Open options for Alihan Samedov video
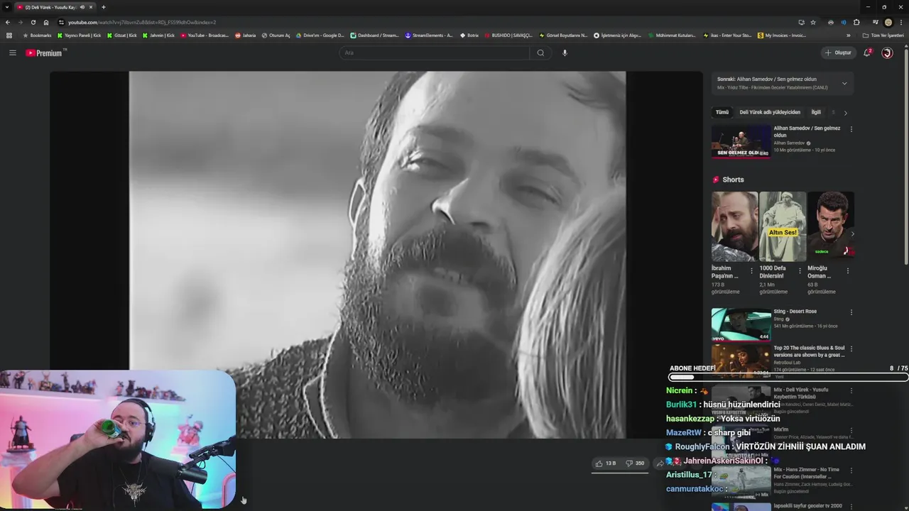 pyautogui.click(x=851, y=129)
